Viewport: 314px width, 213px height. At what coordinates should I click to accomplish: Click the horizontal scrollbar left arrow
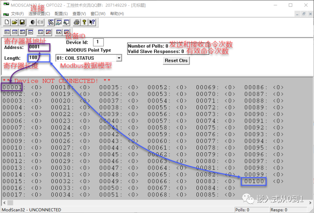[4, 203]
